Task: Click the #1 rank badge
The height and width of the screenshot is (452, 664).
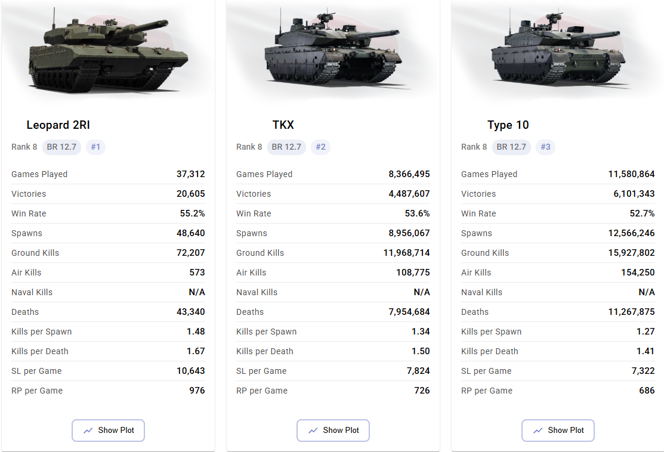Action: pos(95,147)
